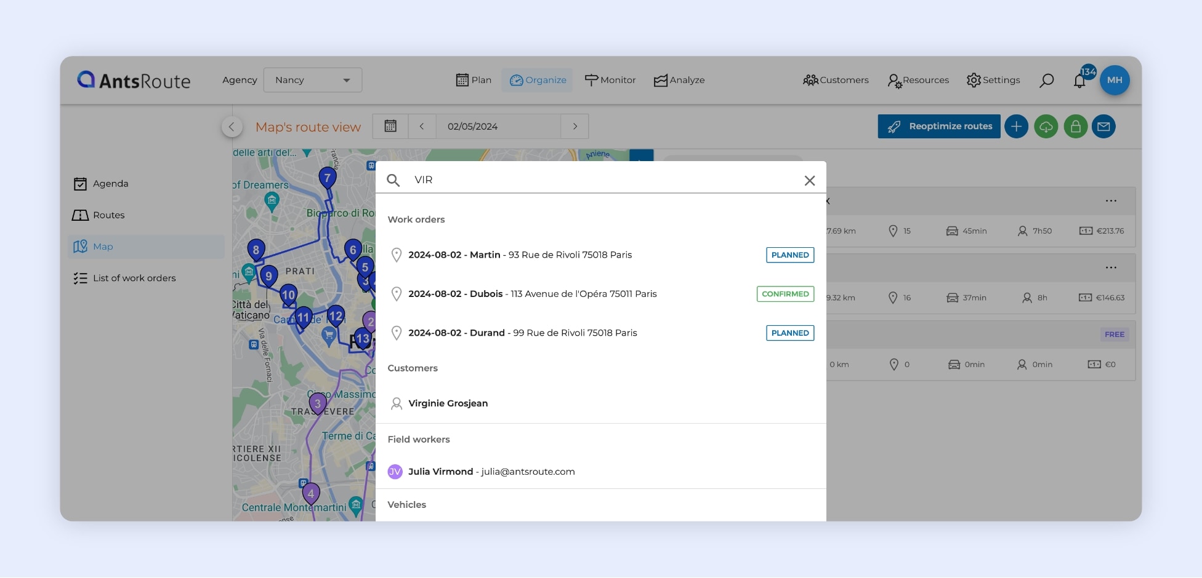The width and height of the screenshot is (1202, 578).
Task: Open the Dubois work order result
Action: [532, 294]
